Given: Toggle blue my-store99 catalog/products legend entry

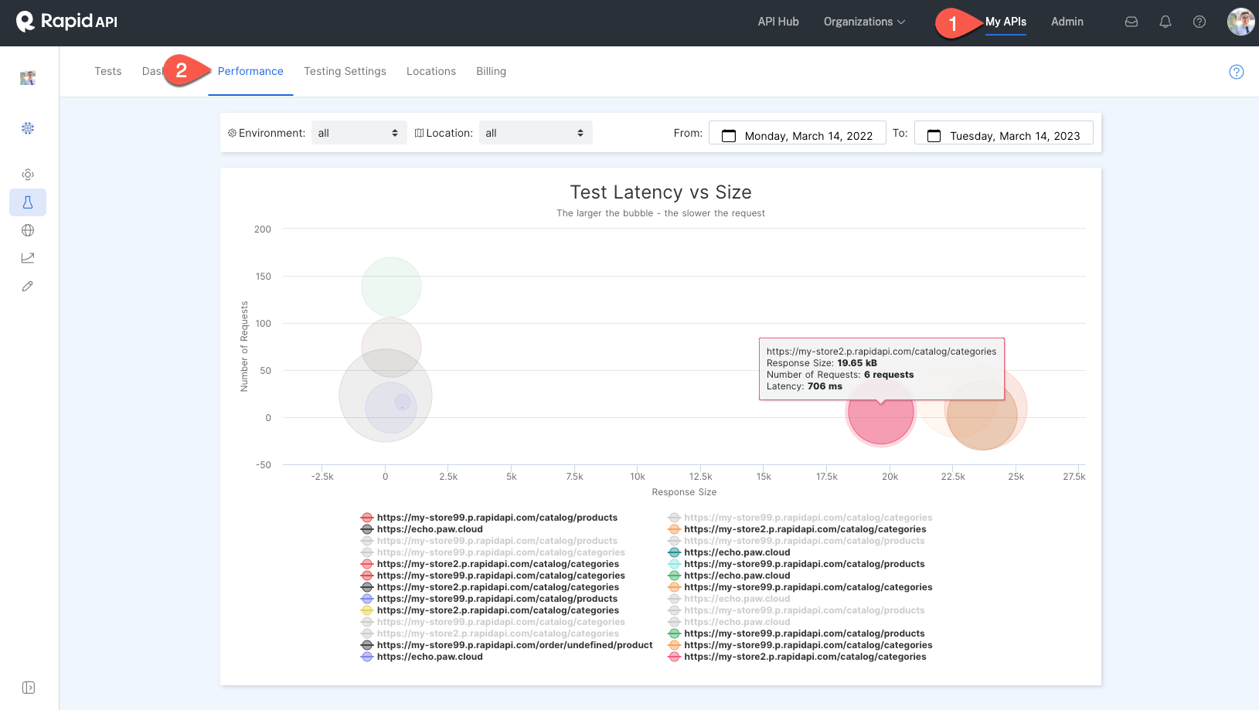Looking at the screenshot, I should tap(489, 599).
